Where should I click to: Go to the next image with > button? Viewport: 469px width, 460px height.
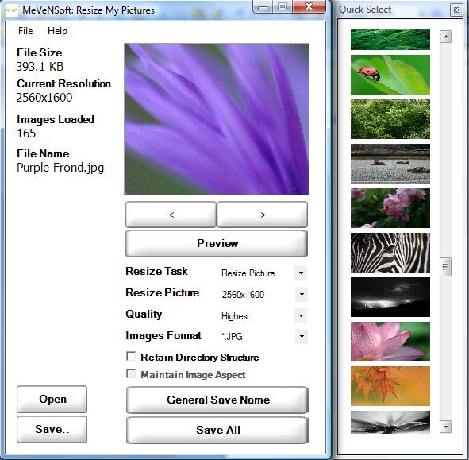[x=263, y=215]
